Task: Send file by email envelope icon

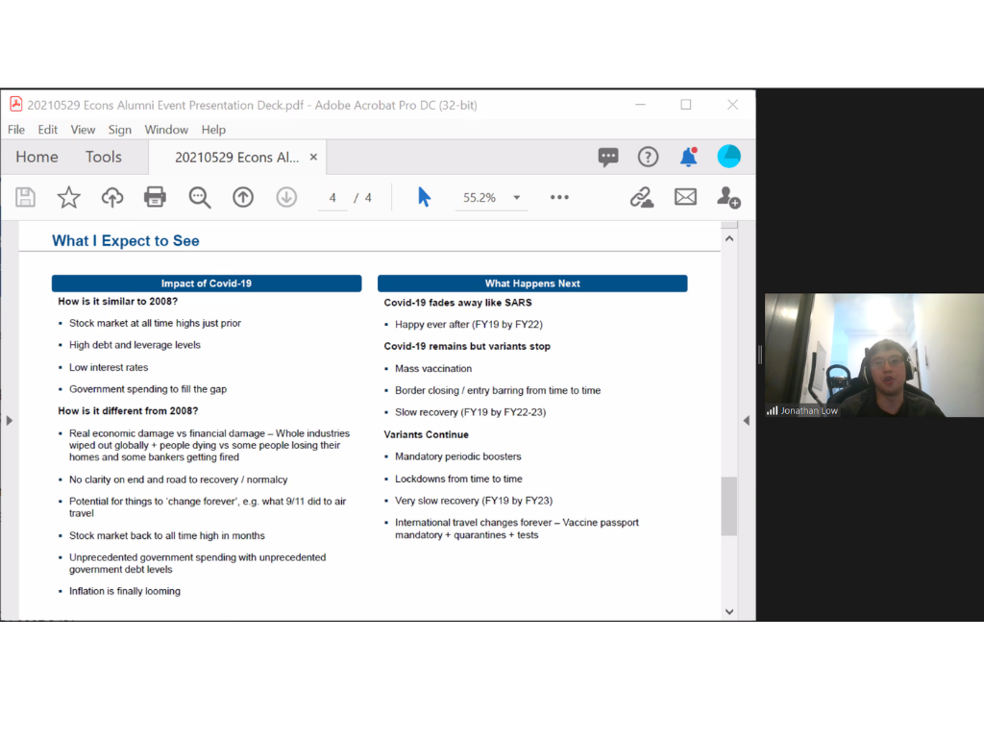Action: click(x=685, y=197)
